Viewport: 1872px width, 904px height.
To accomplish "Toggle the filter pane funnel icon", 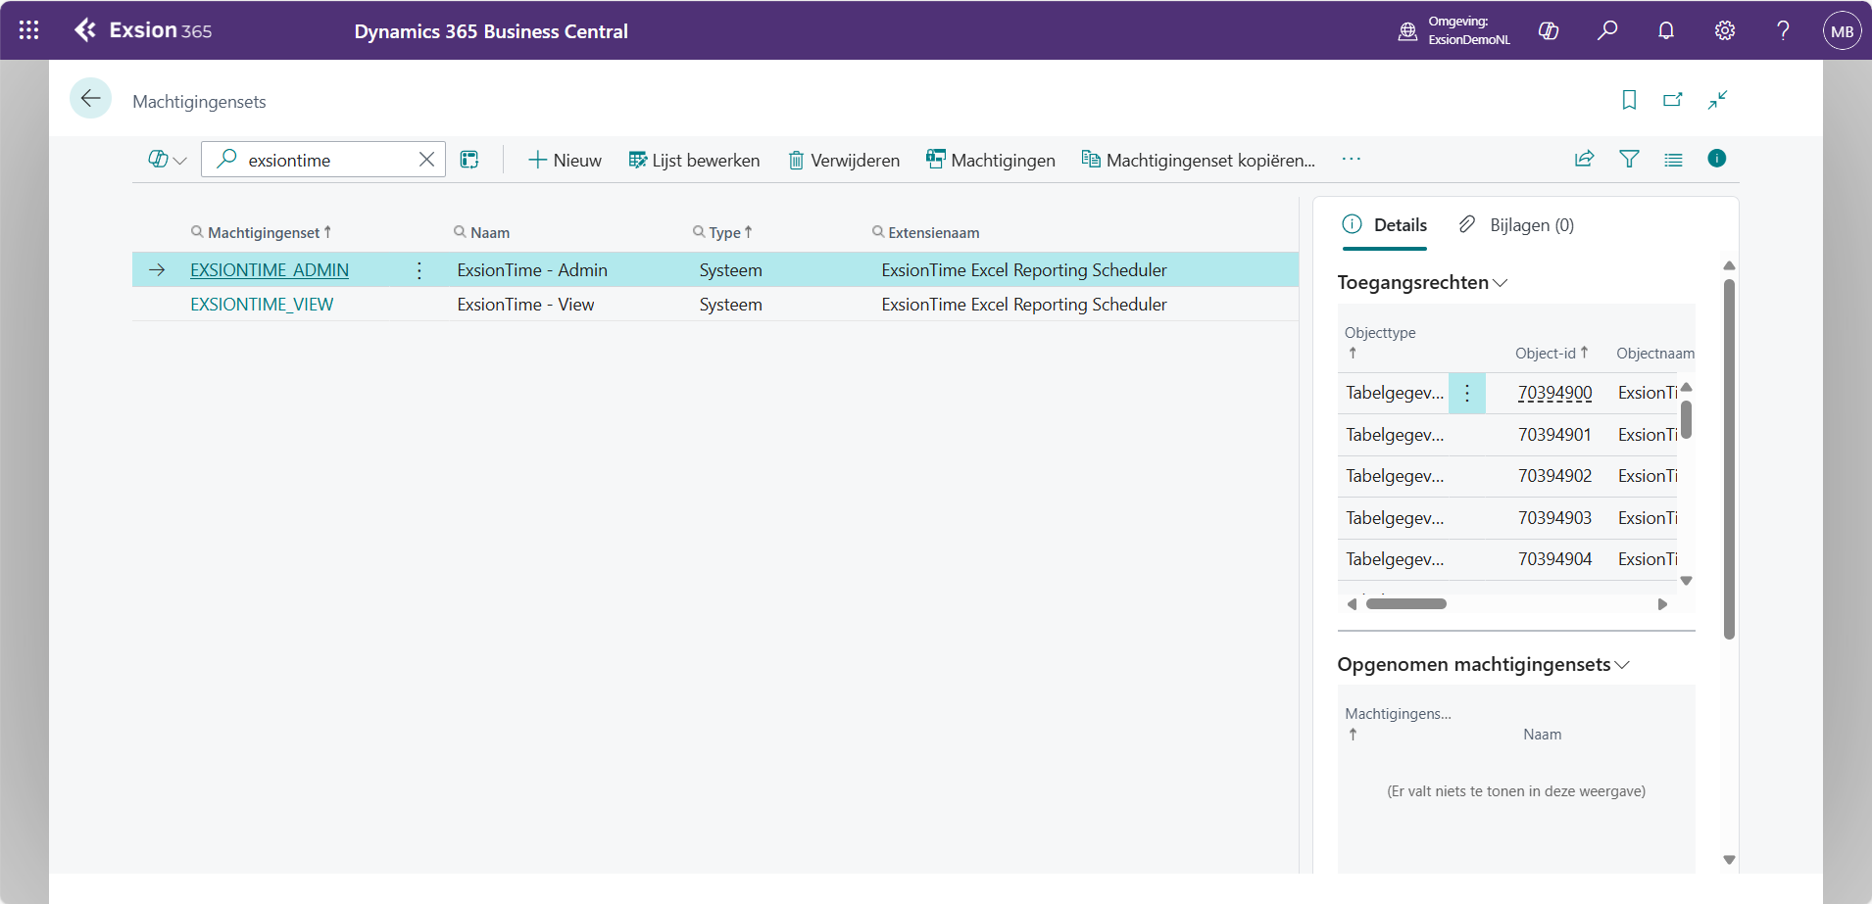I will pos(1629,159).
